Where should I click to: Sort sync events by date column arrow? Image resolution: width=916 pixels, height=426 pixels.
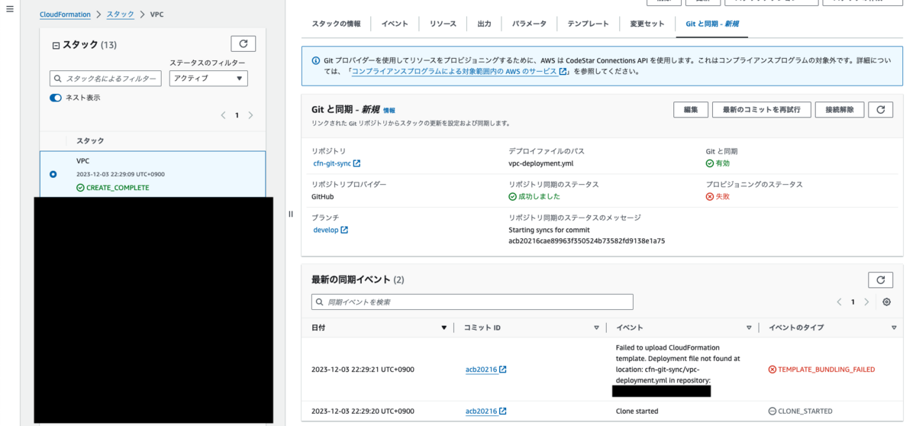[x=444, y=328]
